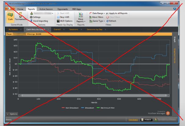
Task: Close the Sessions by Day tab
Action: (x=105, y=29)
